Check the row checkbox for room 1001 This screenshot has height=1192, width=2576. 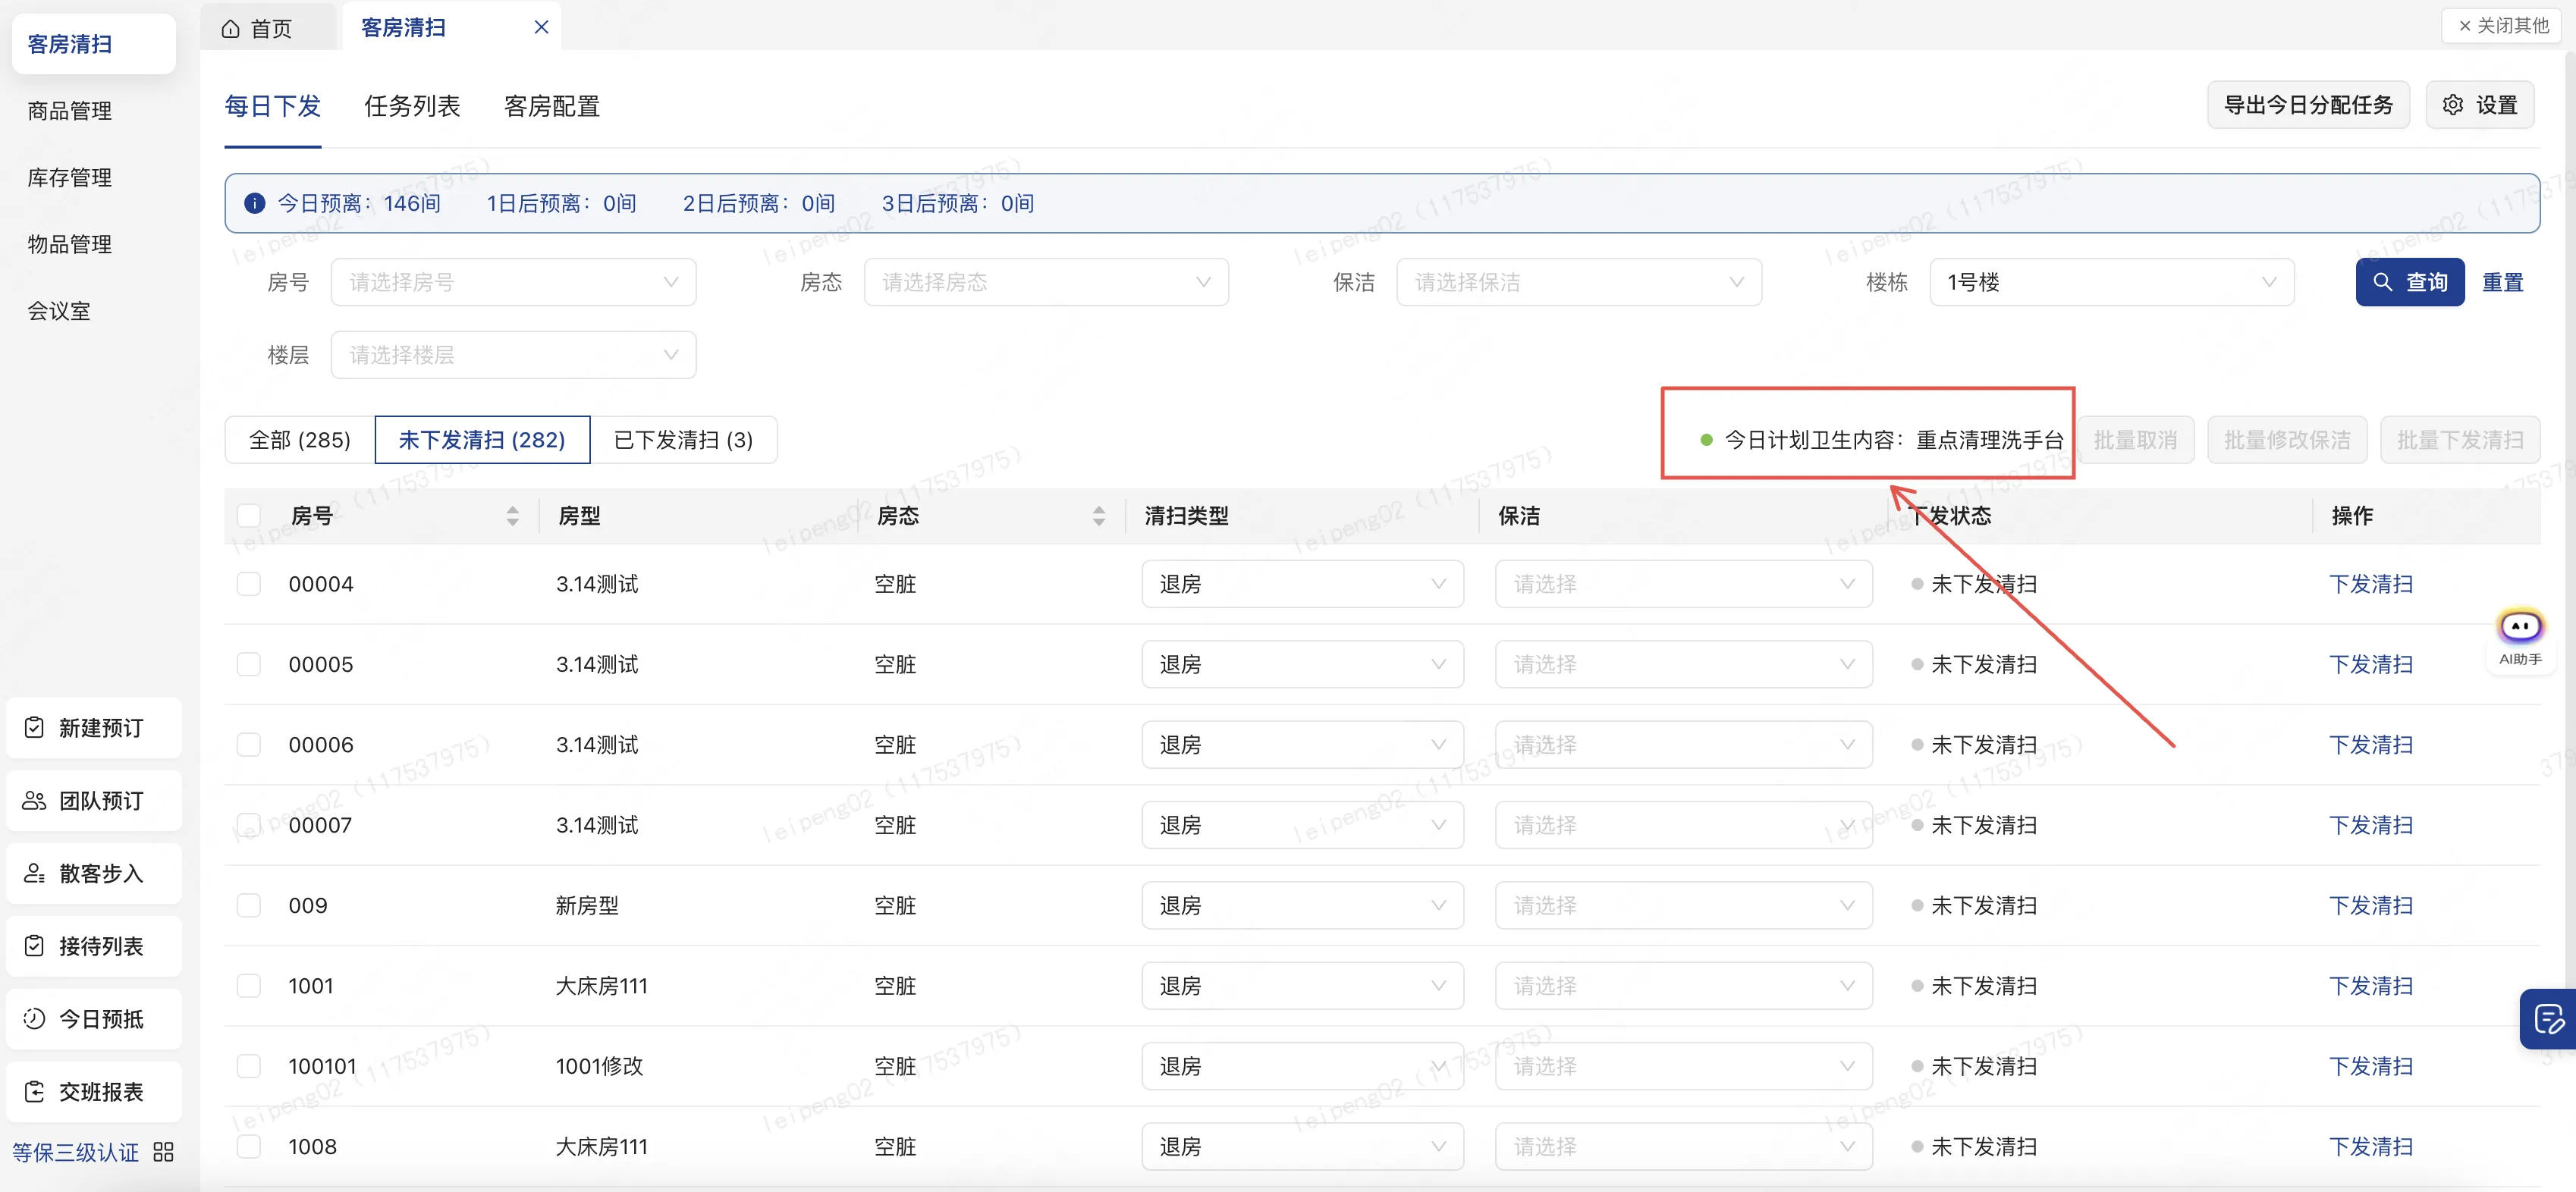coord(248,986)
